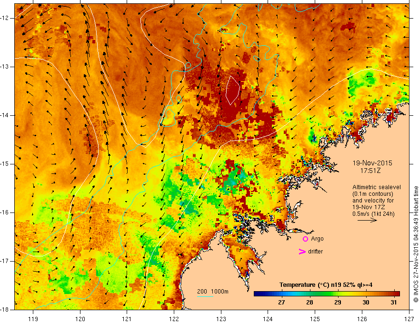Click the 'Temperature (°C) n19 52% ql>=4' title
Screen dimensions: 419x324
pyautogui.click(x=326, y=285)
